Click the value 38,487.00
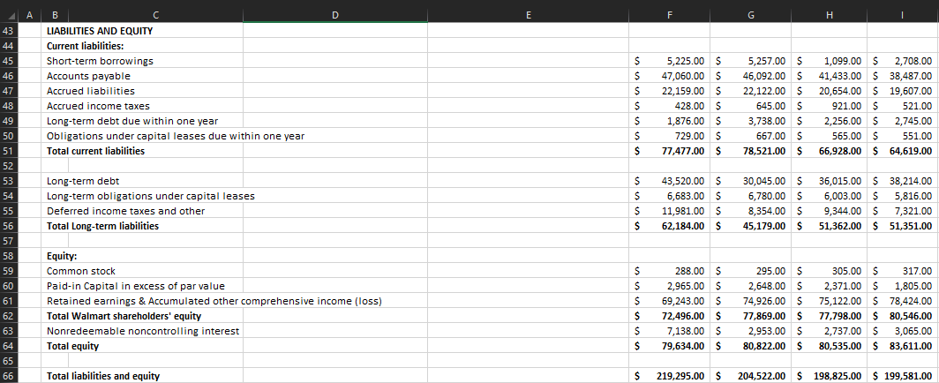Image resolution: width=939 pixels, height=383 pixels. click(910, 76)
